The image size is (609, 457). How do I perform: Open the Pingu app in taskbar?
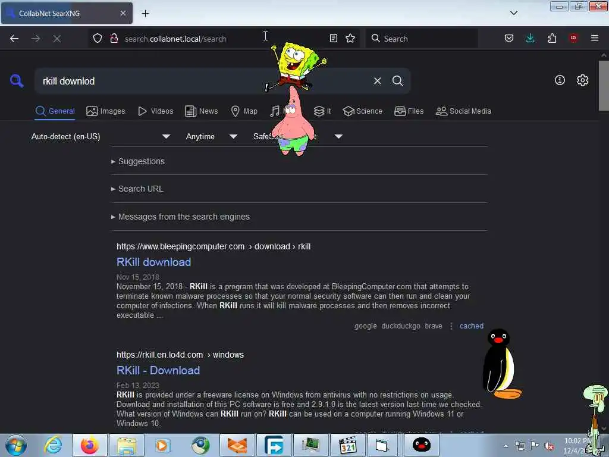point(422,445)
